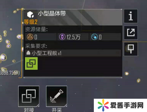This screenshot has width=147, height=112.
Task: Click the 采集要求 section label
Action: point(36,46)
